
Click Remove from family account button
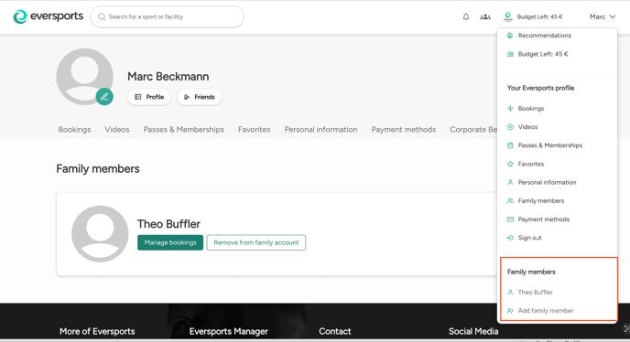click(256, 242)
